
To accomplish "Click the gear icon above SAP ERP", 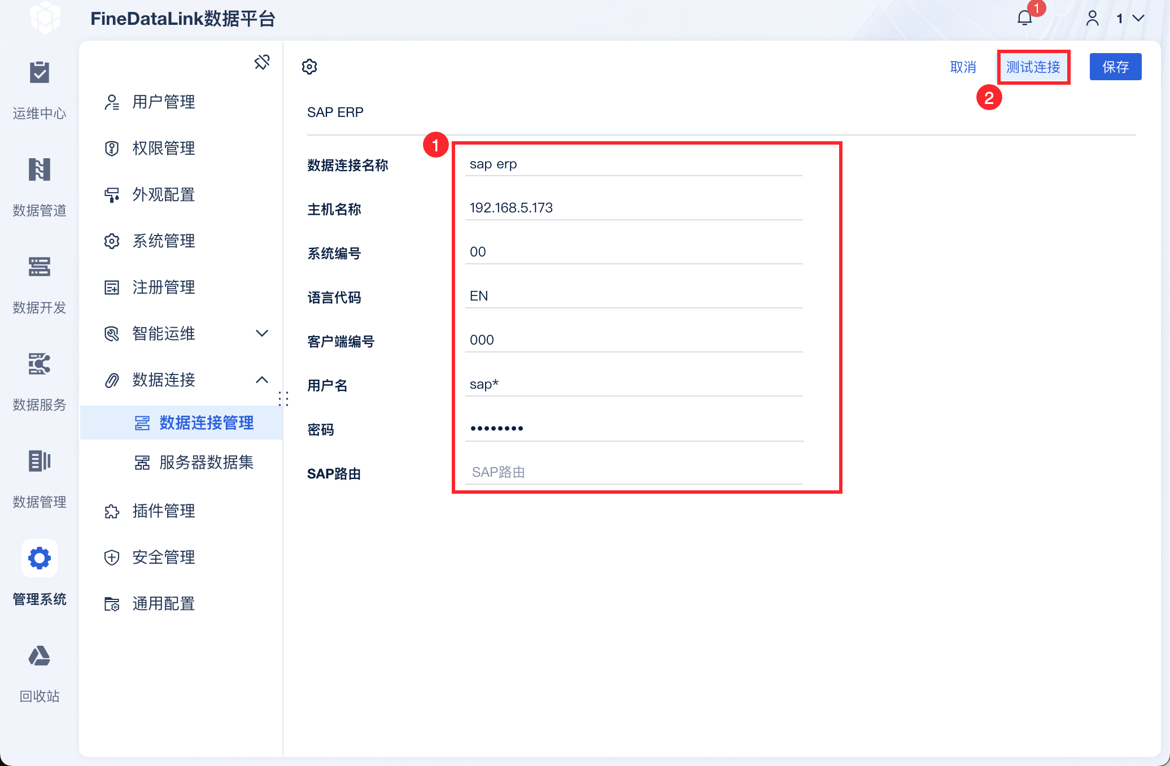I will [x=309, y=67].
